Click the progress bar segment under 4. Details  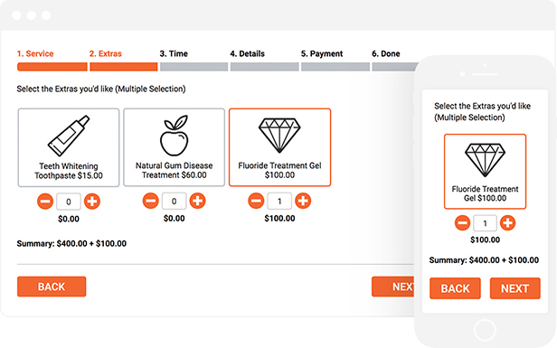[x=265, y=67]
